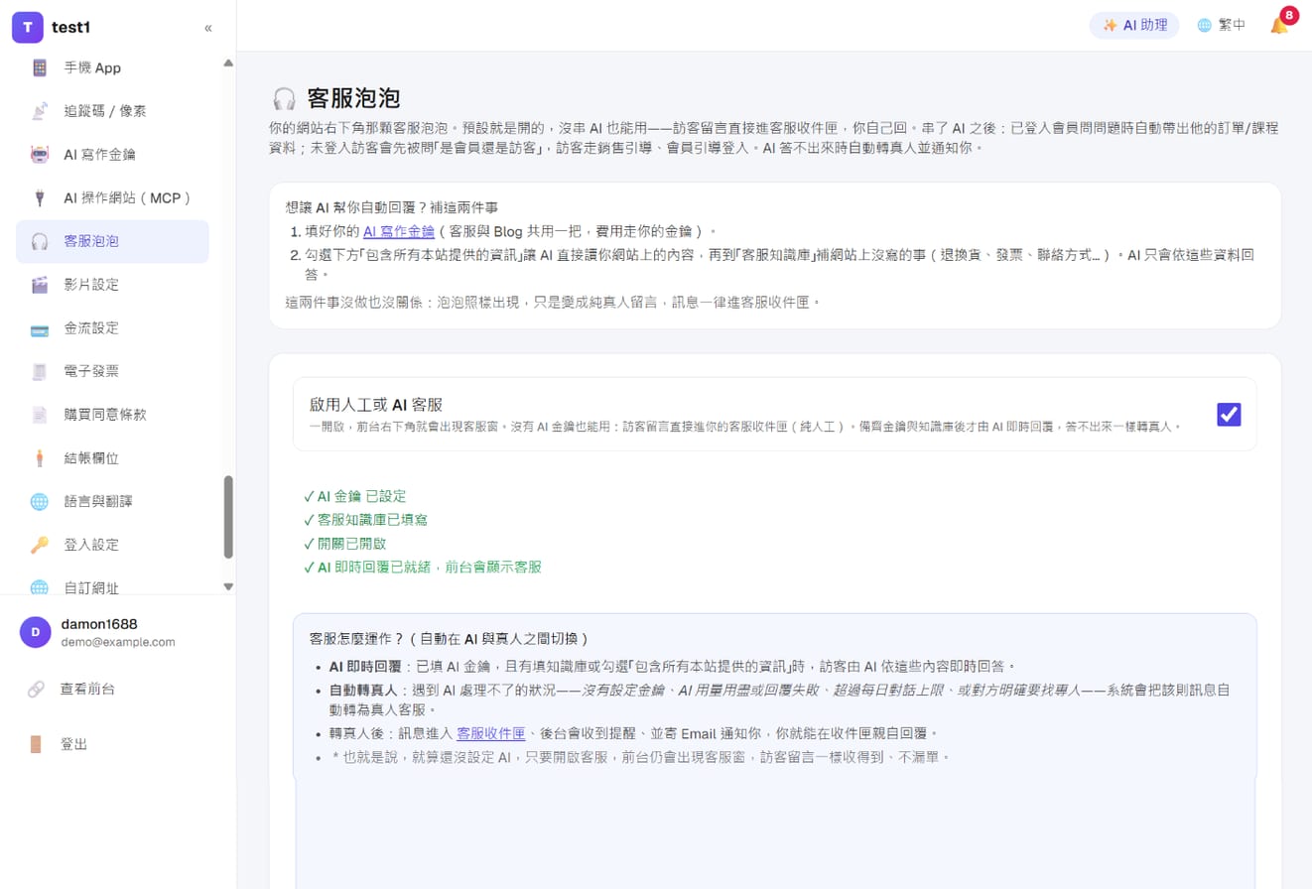Select 語言與翻譯 in sidebar
1312x889 pixels.
pos(112,501)
